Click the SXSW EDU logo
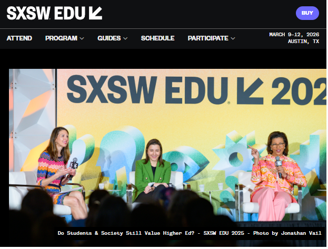This screenshot has width=328, height=249. (x=54, y=13)
